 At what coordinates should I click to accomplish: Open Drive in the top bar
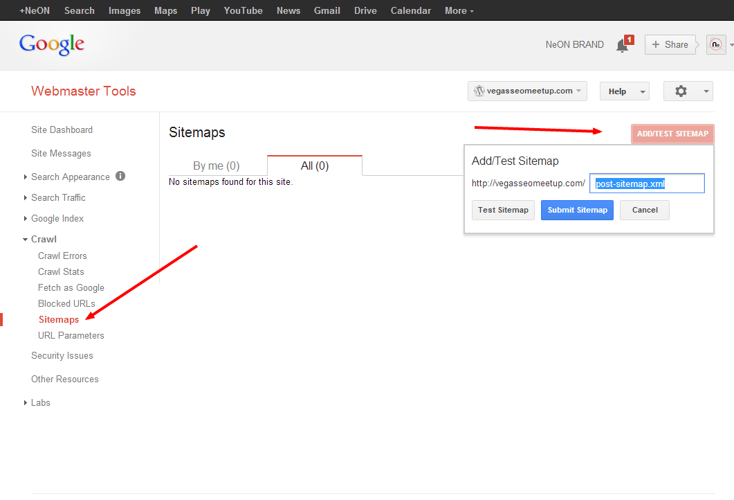click(x=365, y=10)
